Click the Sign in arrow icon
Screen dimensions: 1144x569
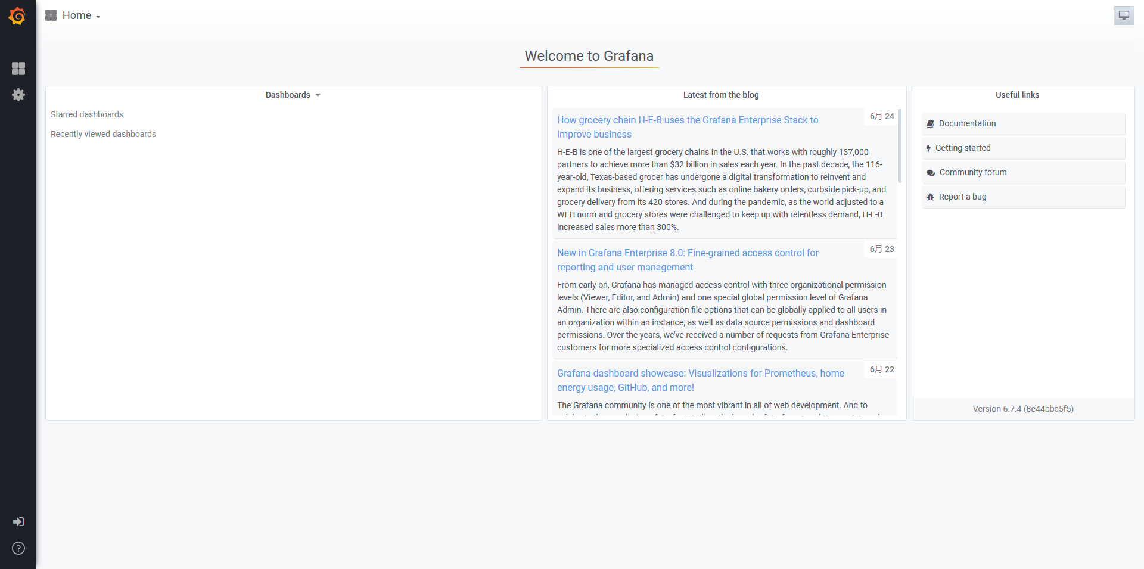pyautogui.click(x=18, y=522)
